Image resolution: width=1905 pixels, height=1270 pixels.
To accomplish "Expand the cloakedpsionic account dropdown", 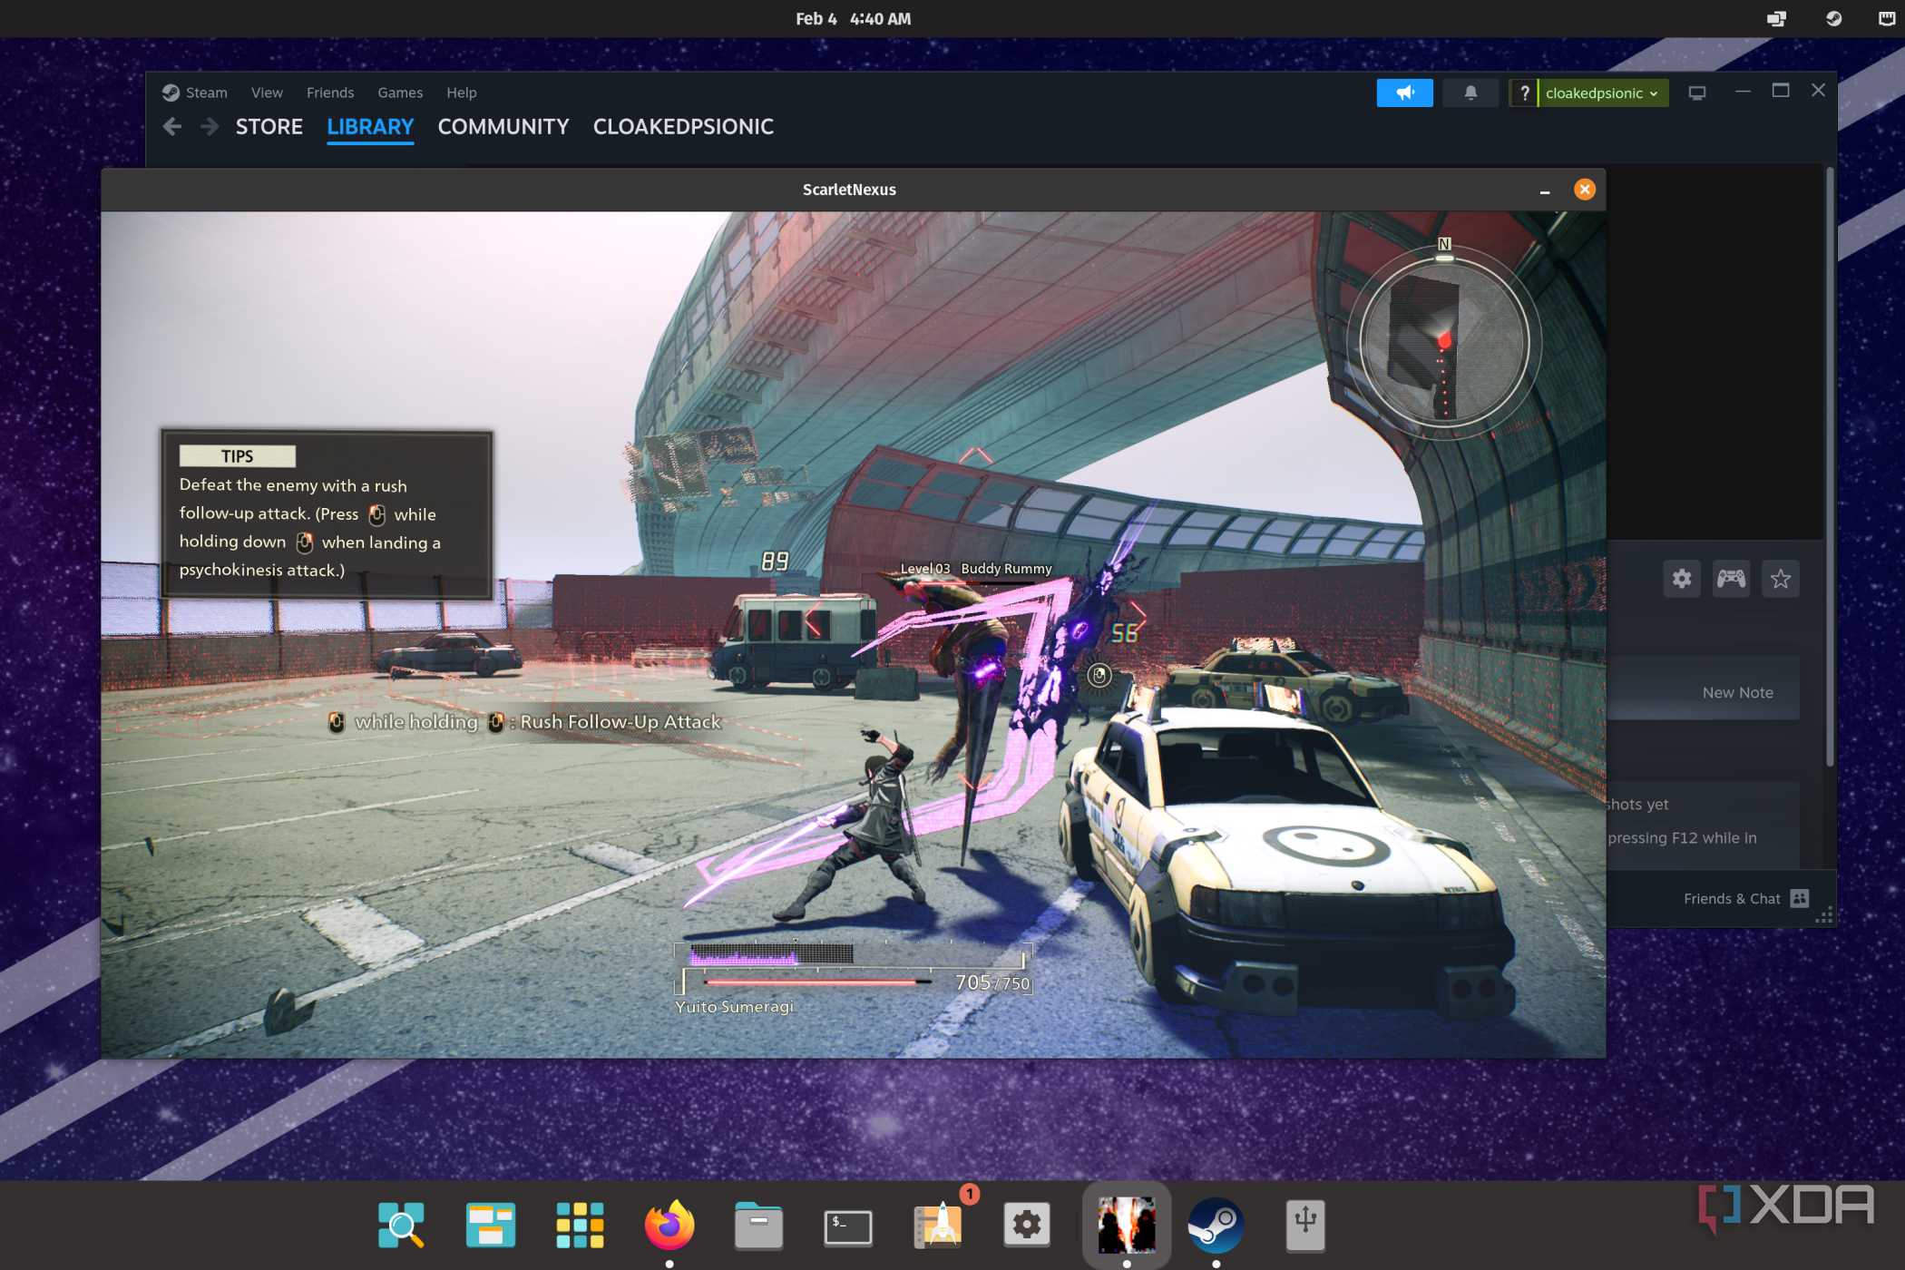I will click(1603, 93).
